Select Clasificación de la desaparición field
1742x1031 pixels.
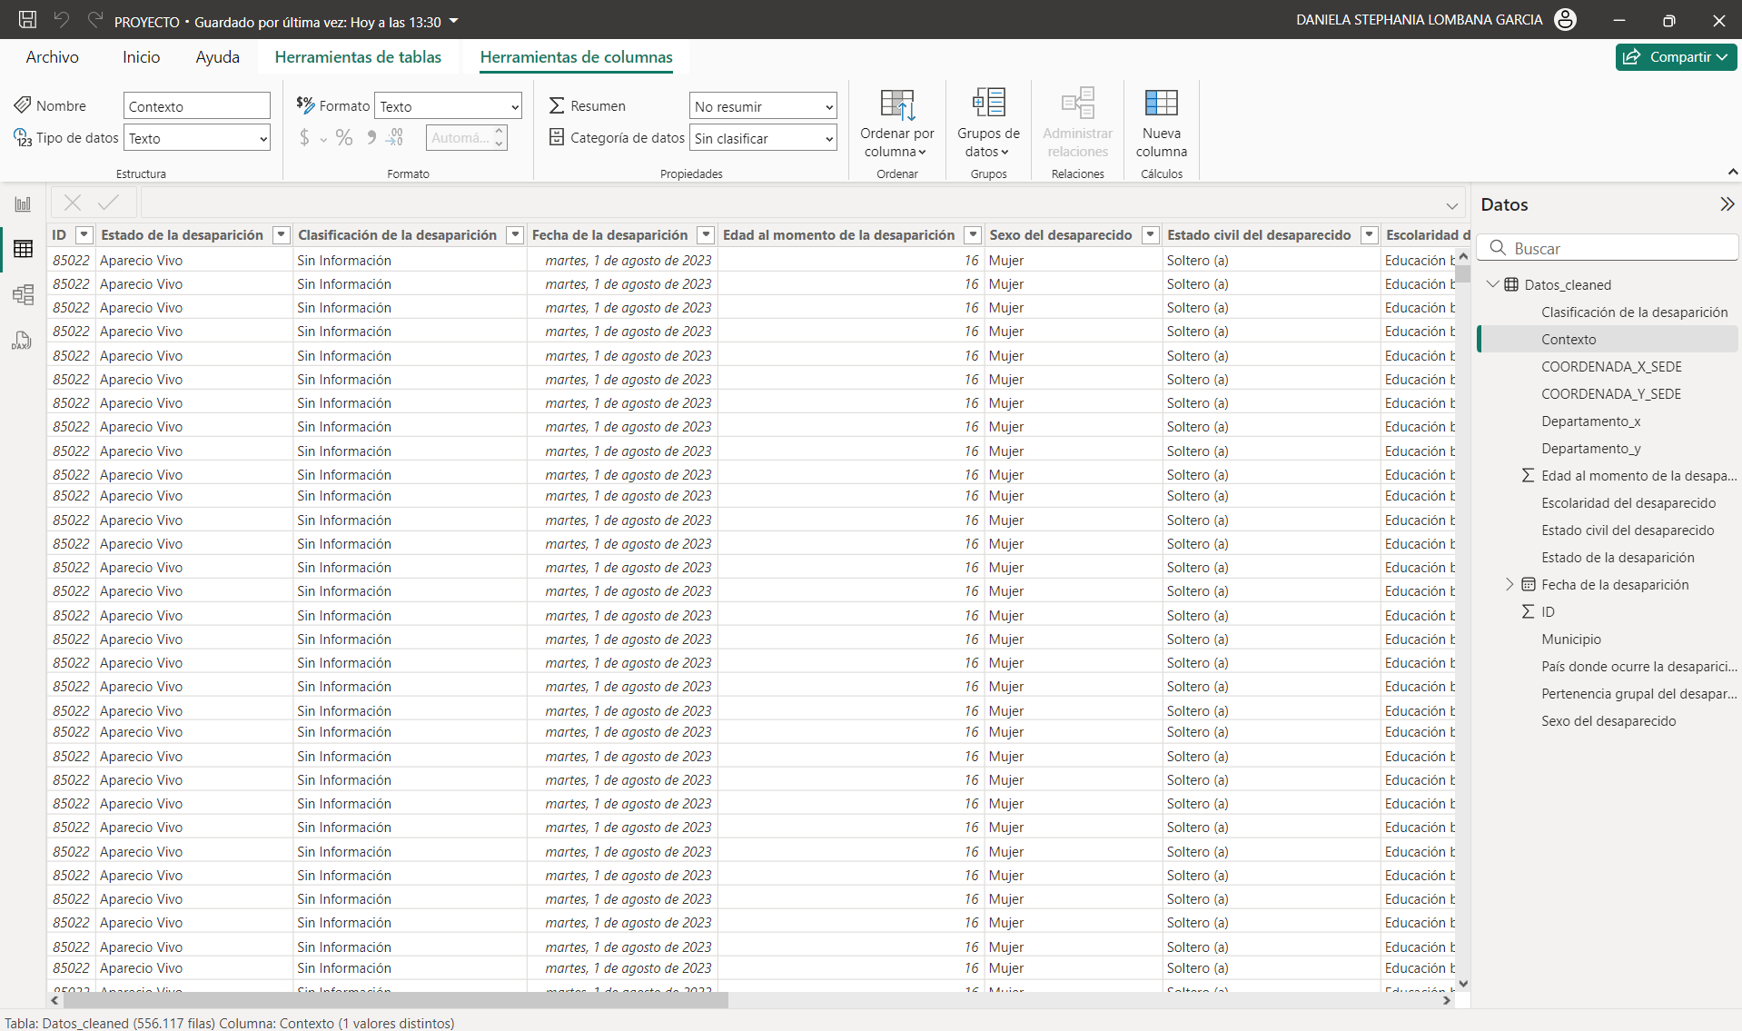pyautogui.click(x=1634, y=312)
